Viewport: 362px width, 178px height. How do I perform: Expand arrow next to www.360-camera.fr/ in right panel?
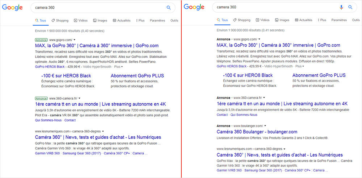coord(264,98)
